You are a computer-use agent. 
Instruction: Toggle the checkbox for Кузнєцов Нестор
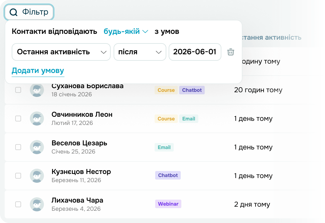click(18, 176)
